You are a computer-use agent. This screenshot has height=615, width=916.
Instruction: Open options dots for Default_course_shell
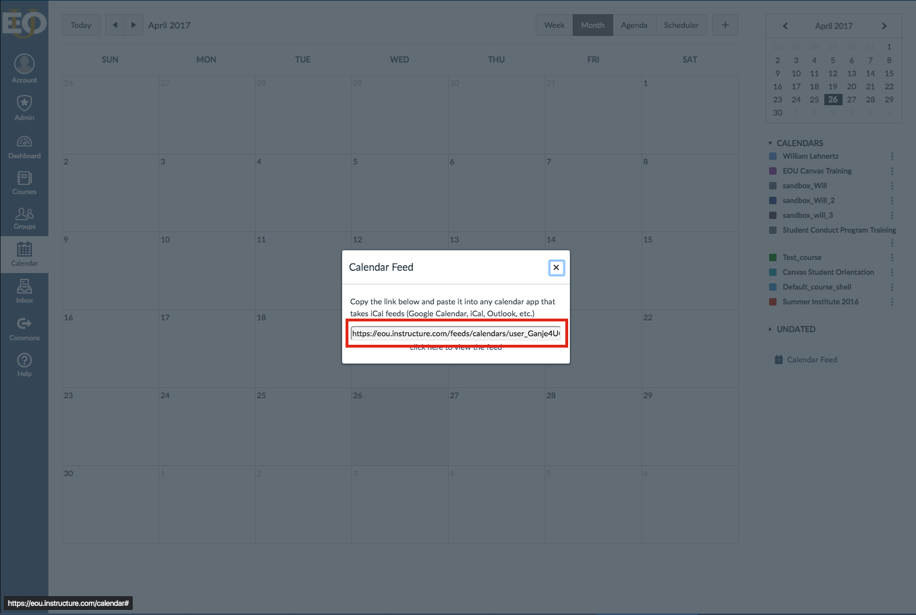(x=892, y=287)
